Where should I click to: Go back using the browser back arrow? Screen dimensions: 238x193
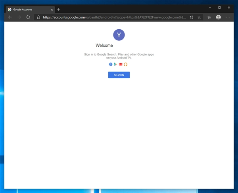tap(10, 17)
